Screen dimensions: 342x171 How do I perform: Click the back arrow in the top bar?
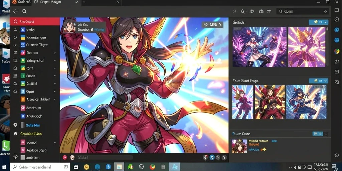pyautogui.click(x=15, y=11)
